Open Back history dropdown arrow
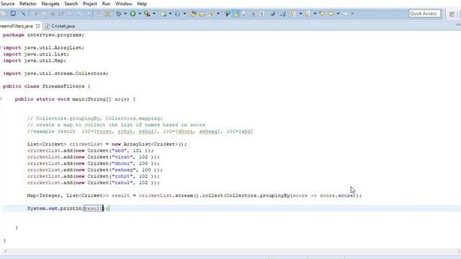 (x=338, y=14)
